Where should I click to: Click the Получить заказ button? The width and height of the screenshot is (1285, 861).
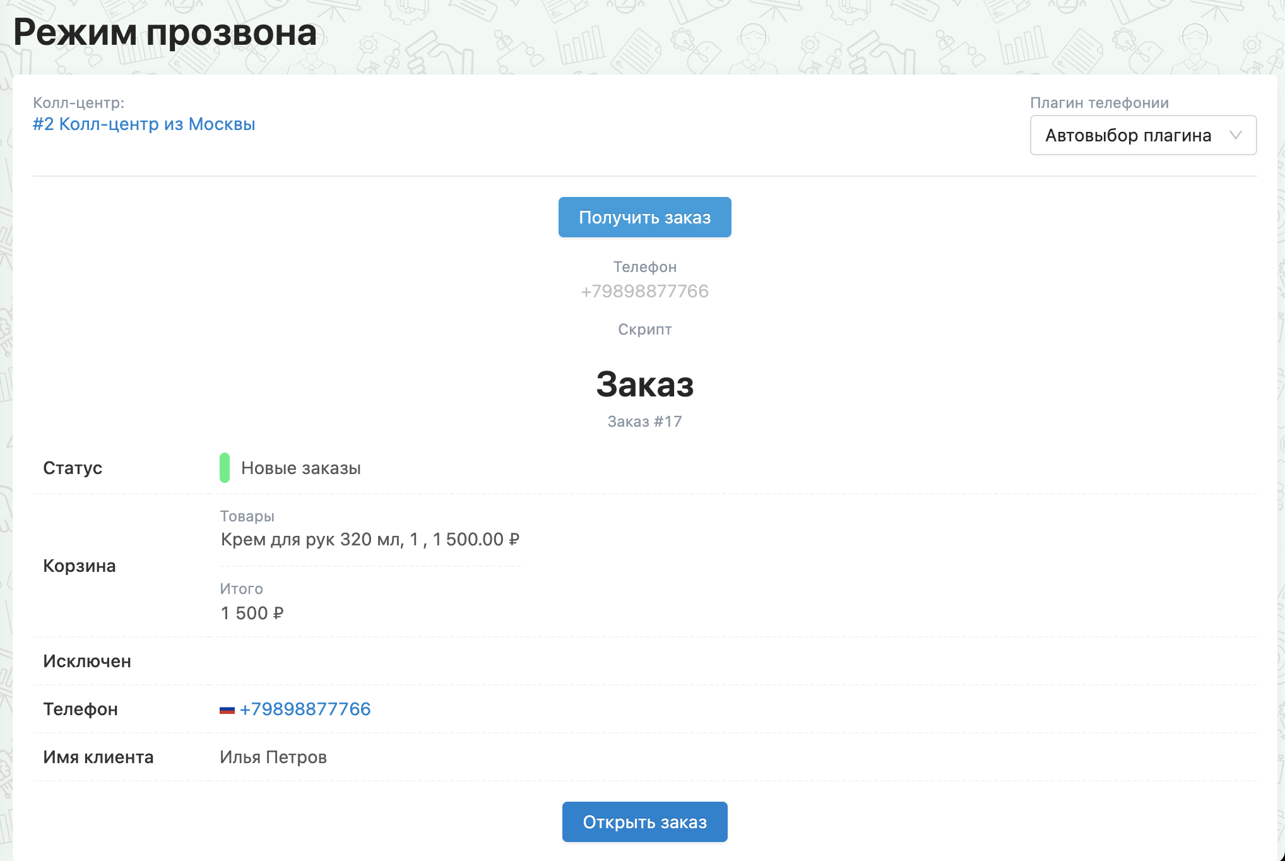pos(644,217)
